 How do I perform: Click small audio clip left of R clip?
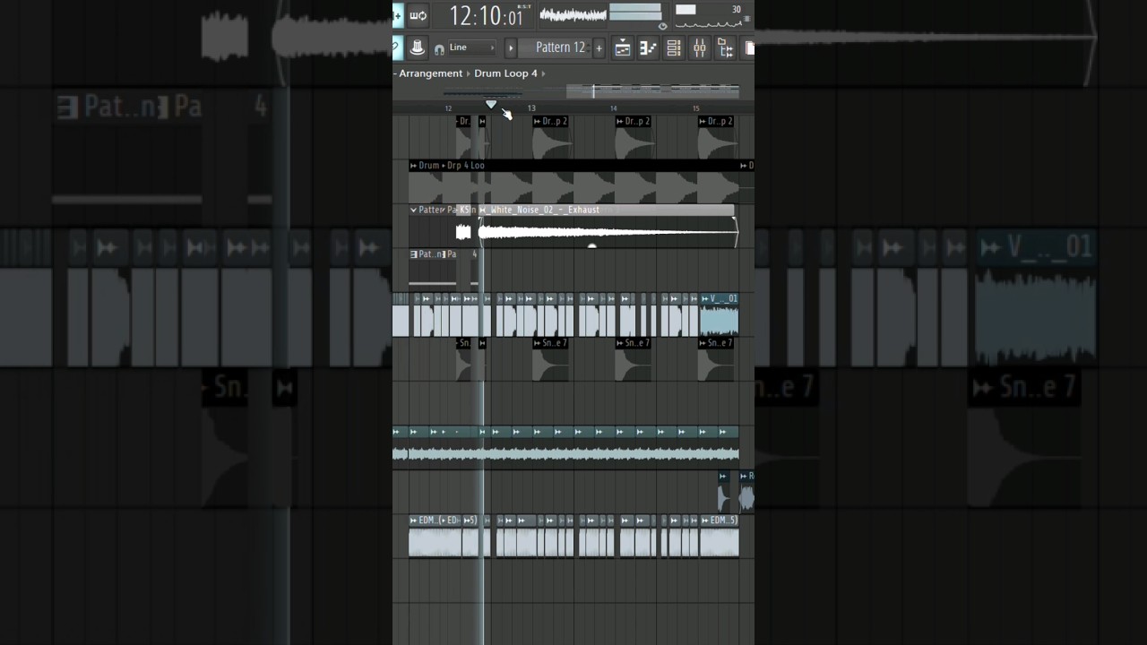(x=724, y=491)
